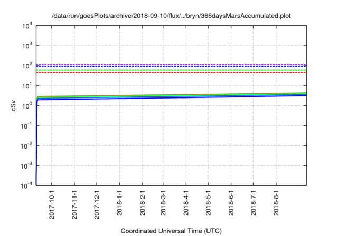Click the 2018-8-1 date tick label
The height and width of the screenshot is (236, 338).
276,203
